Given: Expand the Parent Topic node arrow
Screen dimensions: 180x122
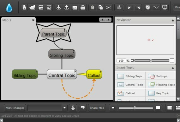Looking at the screenshot, I should [65, 30].
